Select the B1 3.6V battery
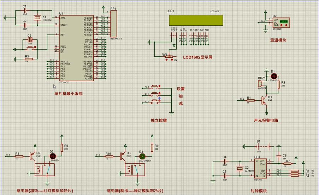Screen dimensions: 319x195 point(264,145)
